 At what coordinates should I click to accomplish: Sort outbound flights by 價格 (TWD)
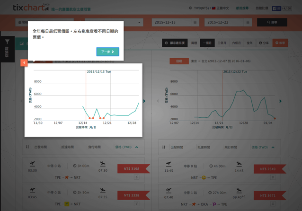[x=126, y=147]
